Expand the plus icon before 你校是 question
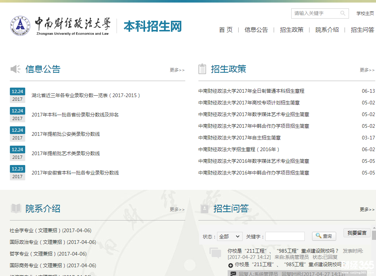The height and width of the screenshot is (276, 376). pos(231,265)
